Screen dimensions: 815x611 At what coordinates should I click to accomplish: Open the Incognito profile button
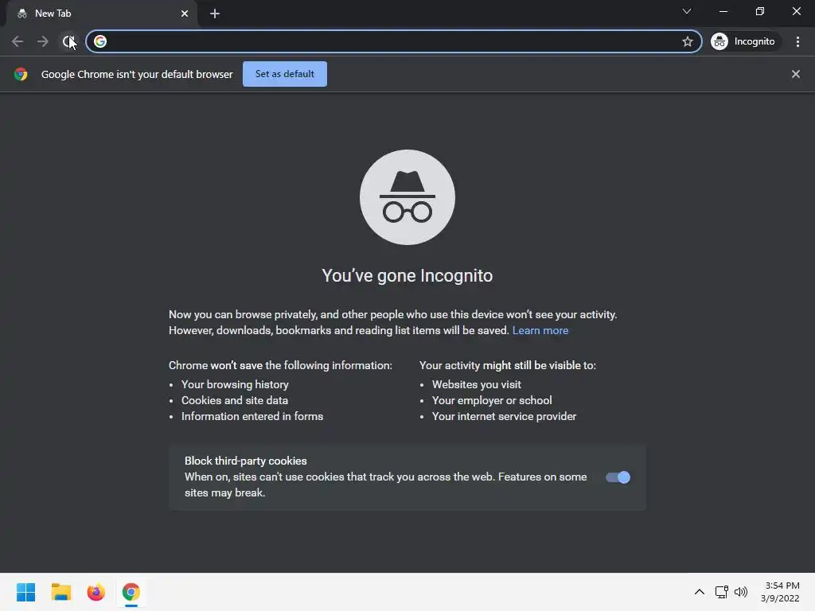tap(745, 41)
